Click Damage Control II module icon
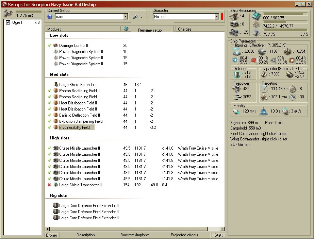Image resolution: width=314 pixels, height=239 pixels. (x=56, y=45)
